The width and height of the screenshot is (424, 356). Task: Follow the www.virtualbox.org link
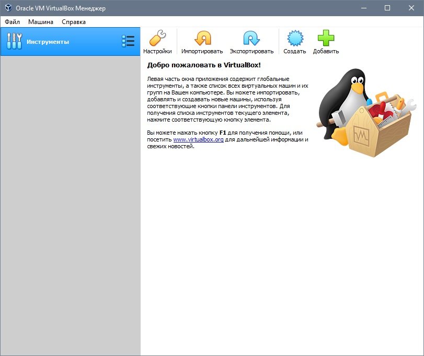click(x=198, y=140)
